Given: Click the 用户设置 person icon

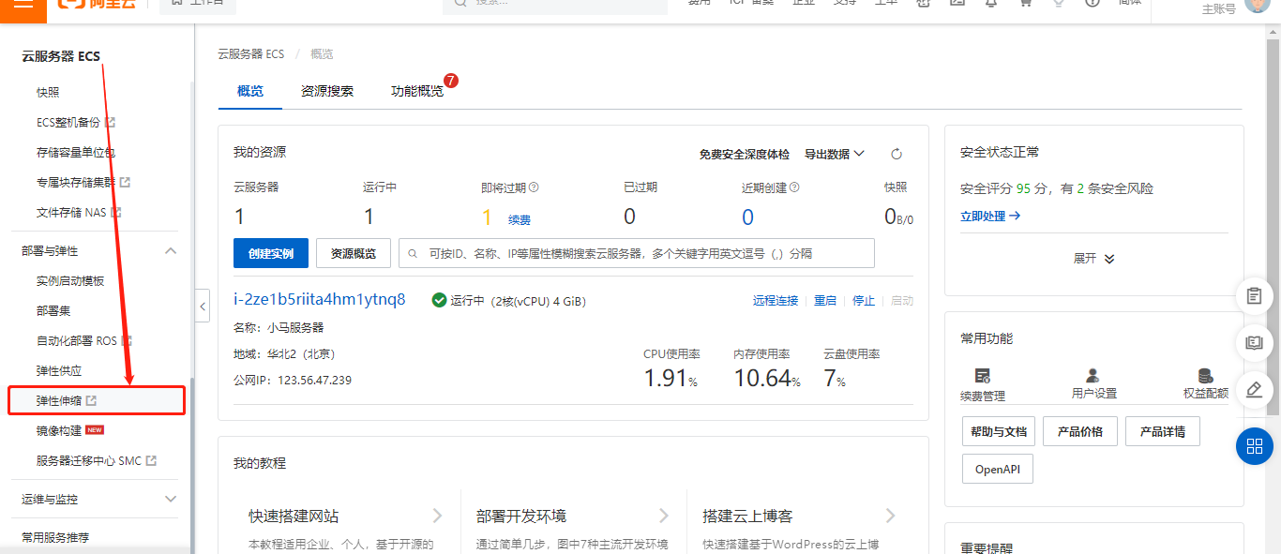Looking at the screenshot, I should tap(1093, 376).
